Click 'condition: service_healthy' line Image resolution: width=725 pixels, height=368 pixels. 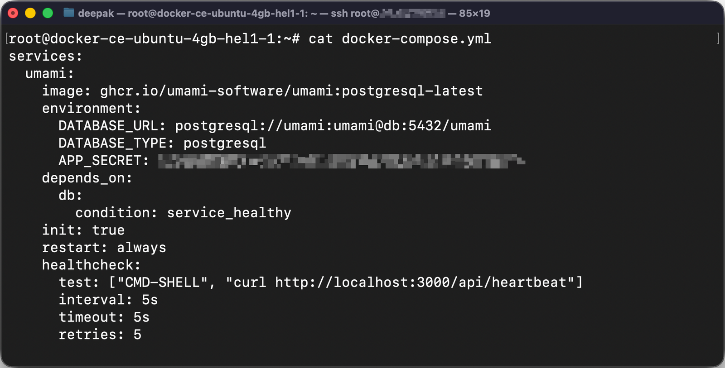(184, 212)
